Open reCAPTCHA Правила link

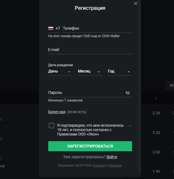(115, 165)
